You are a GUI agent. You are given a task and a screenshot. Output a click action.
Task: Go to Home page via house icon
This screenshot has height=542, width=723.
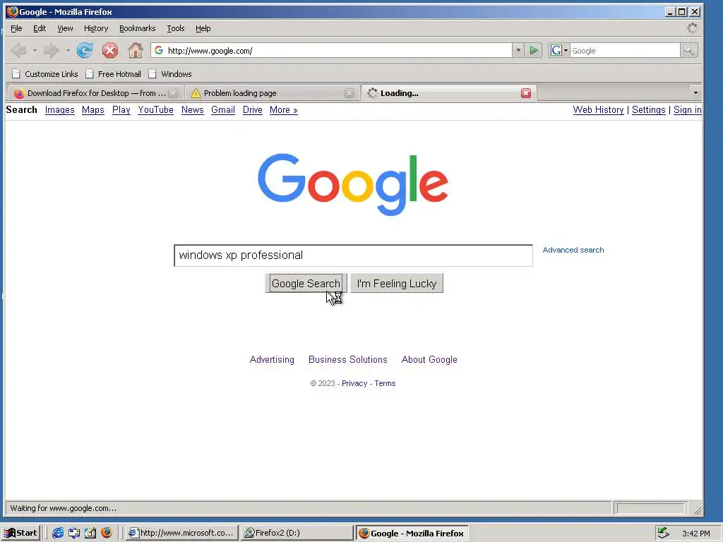(x=135, y=50)
